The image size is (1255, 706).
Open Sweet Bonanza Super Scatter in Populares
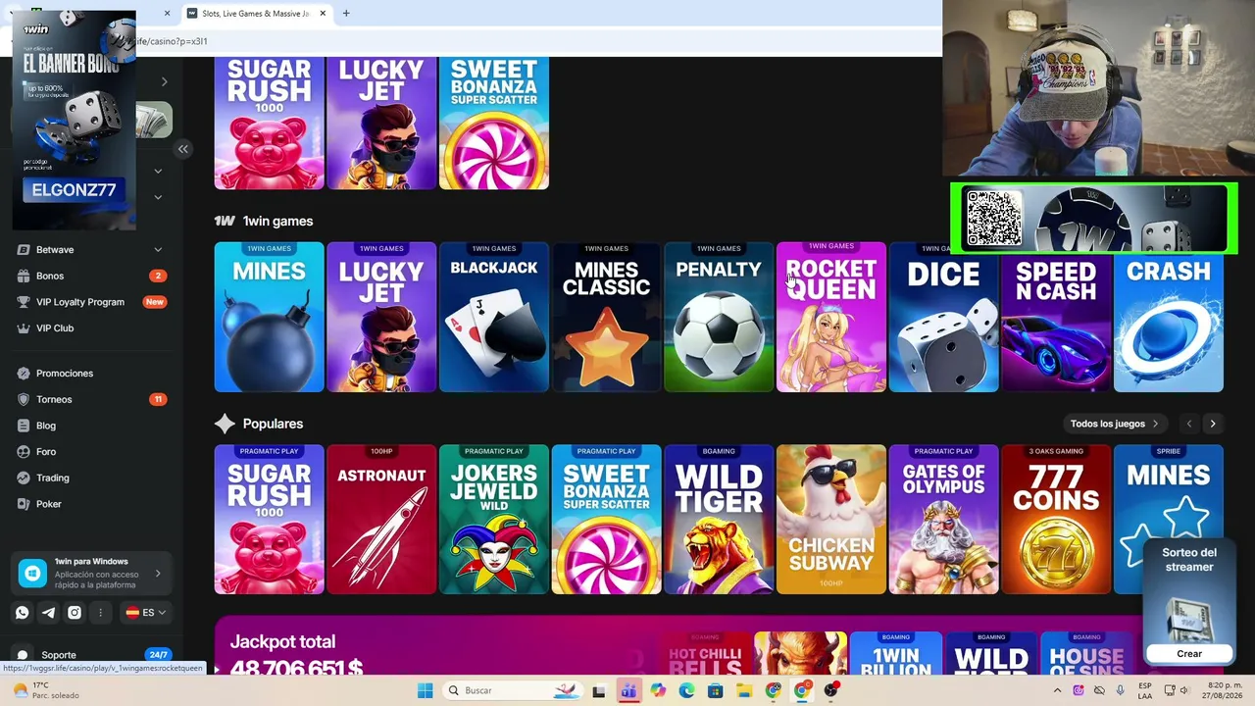click(x=606, y=520)
